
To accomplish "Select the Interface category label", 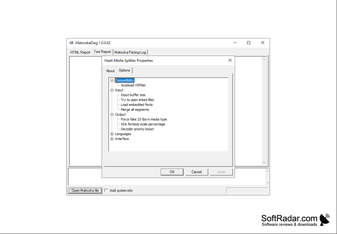I will pyautogui.click(x=122, y=139).
